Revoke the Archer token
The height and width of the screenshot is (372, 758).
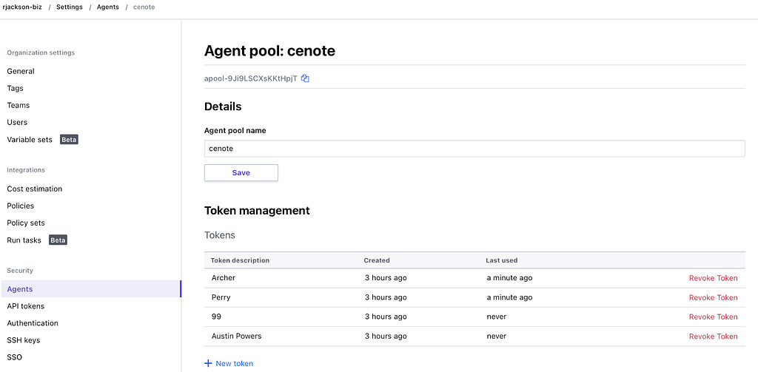pyautogui.click(x=713, y=278)
